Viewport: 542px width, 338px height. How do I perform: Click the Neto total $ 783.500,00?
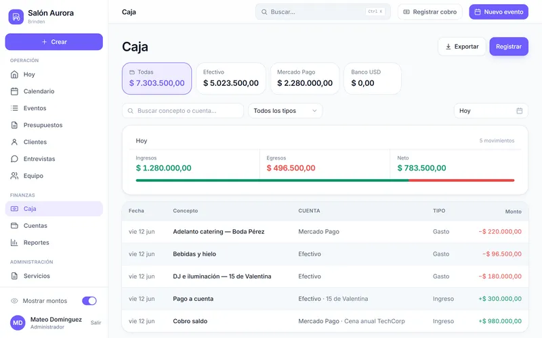point(421,168)
